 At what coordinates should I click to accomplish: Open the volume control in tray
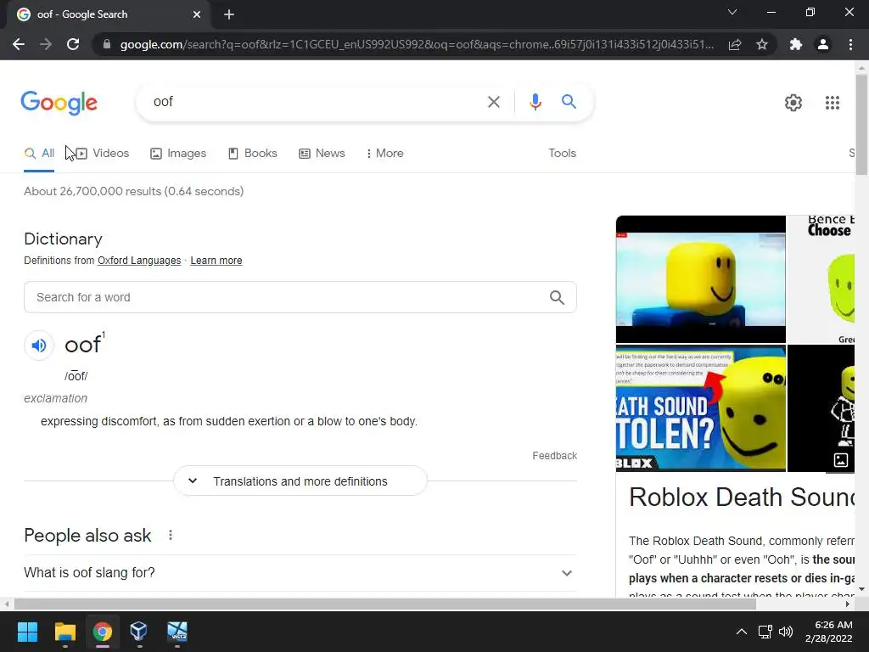(x=785, y=632)
